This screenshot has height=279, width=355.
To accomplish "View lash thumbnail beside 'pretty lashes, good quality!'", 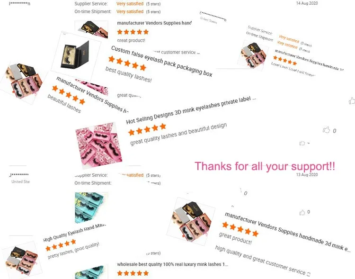I will (x=22, y=261).
